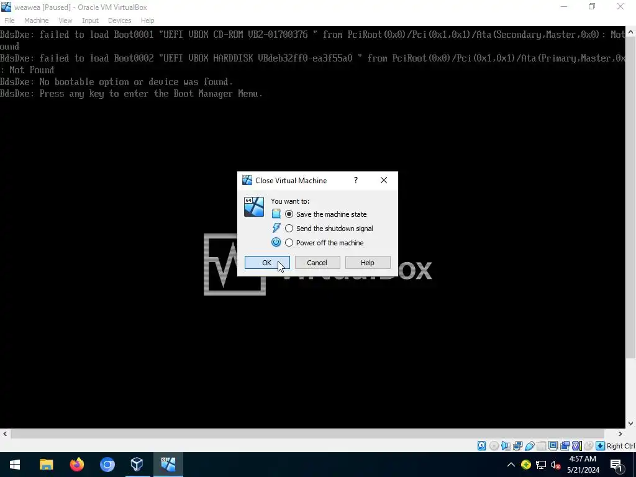Launch Firefox from the taskbar

76,465
